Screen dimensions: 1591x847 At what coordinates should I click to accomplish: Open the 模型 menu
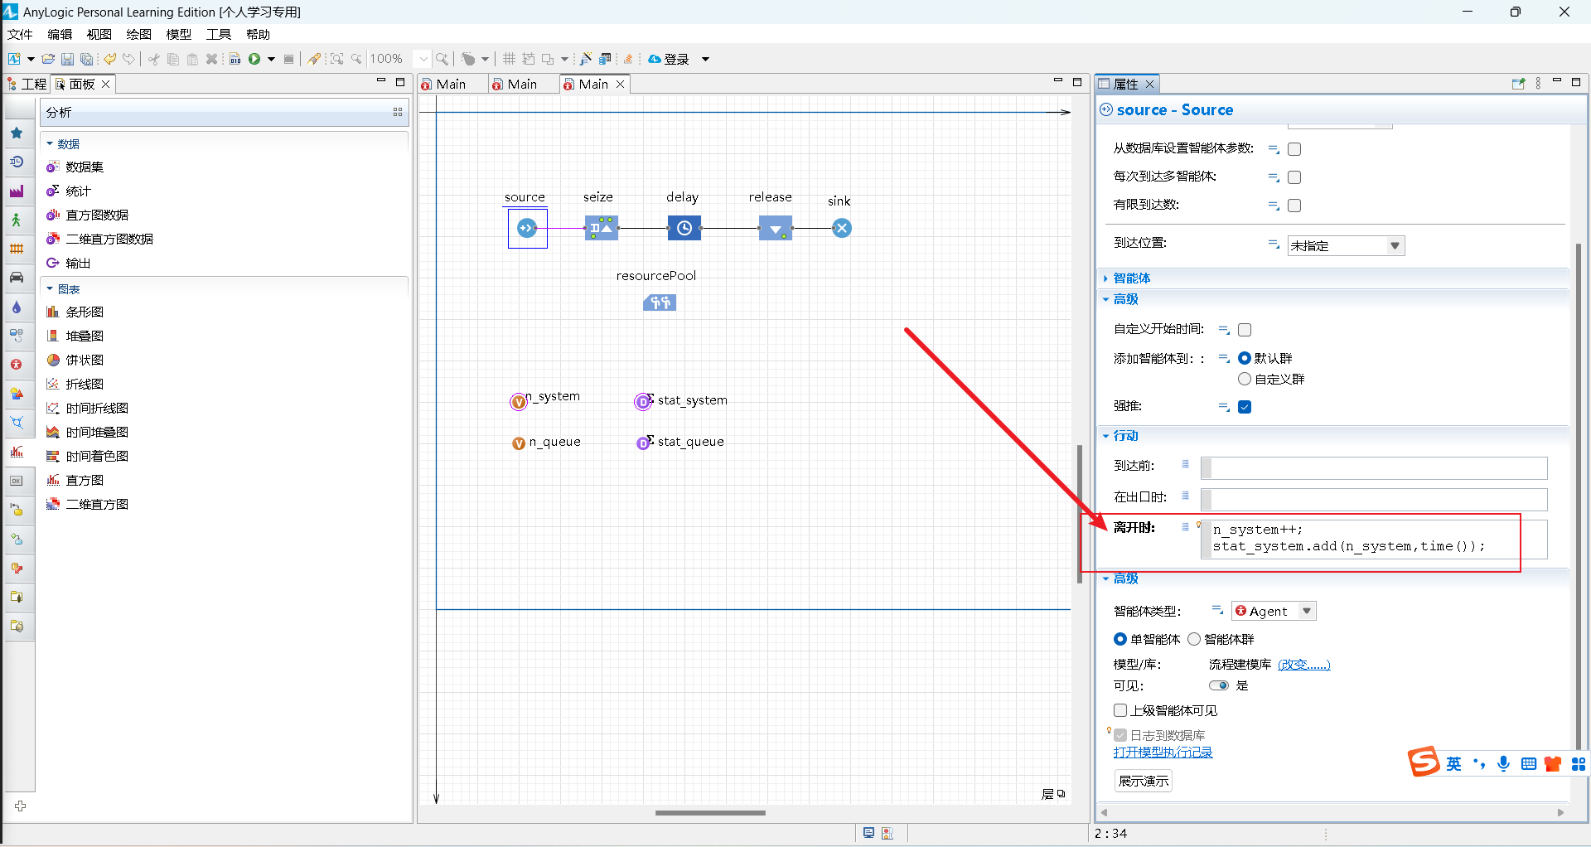(x=179, y=34)
